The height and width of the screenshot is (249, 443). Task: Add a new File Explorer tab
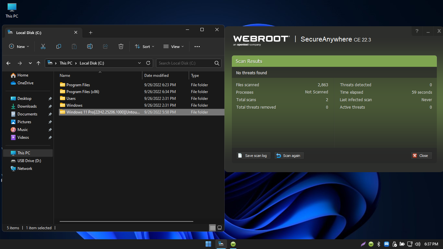[x=90, y=33]
